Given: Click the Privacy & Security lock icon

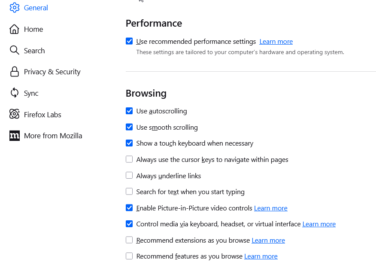Looking at the screenshot, I should click(x=15, y=72).
